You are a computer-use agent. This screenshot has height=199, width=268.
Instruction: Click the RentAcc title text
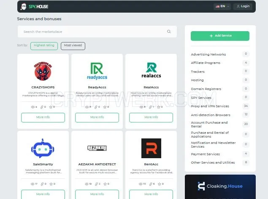point(151,164)
